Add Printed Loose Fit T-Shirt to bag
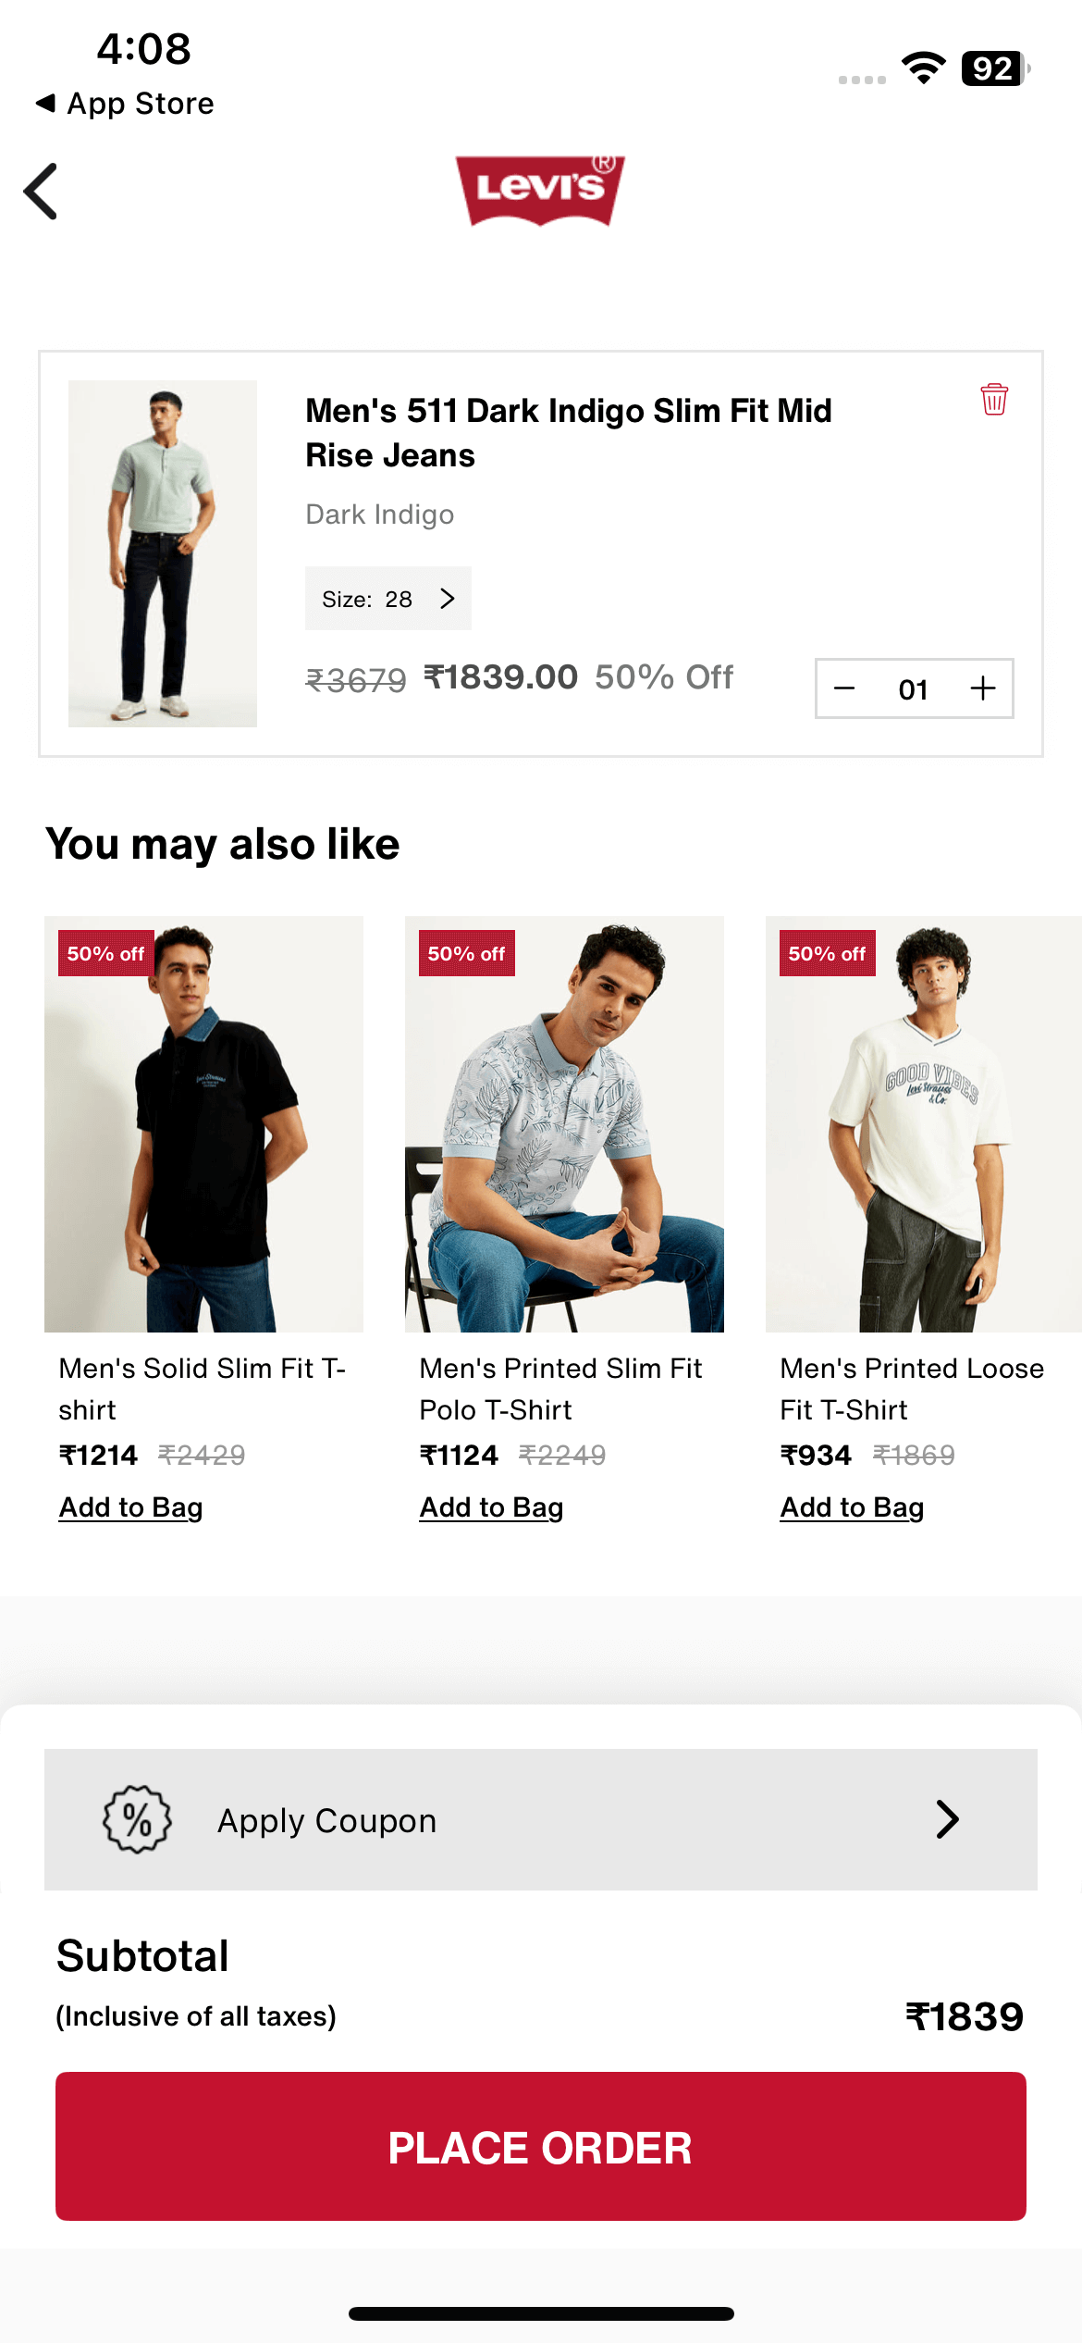 click(852, 1507)
